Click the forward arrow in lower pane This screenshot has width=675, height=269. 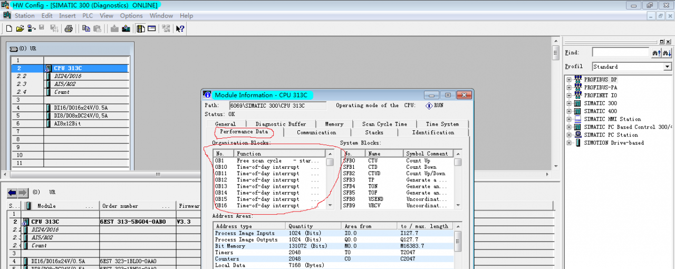(23, 193)
